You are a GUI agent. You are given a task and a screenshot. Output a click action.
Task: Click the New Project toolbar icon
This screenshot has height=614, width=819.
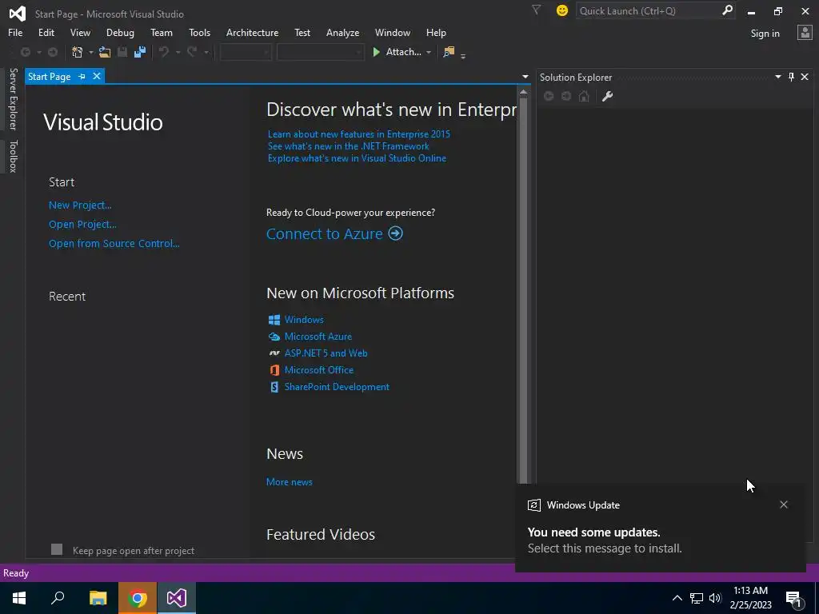pos(78,52)
